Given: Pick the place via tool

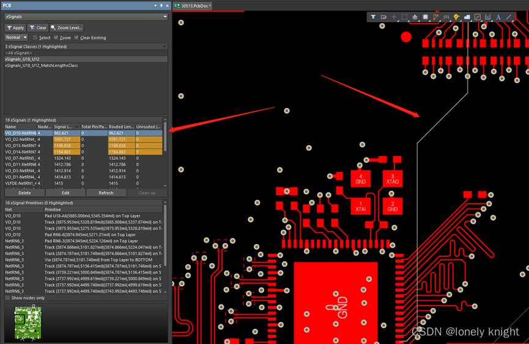Looking at the screenshot, I should coord(456,17).
